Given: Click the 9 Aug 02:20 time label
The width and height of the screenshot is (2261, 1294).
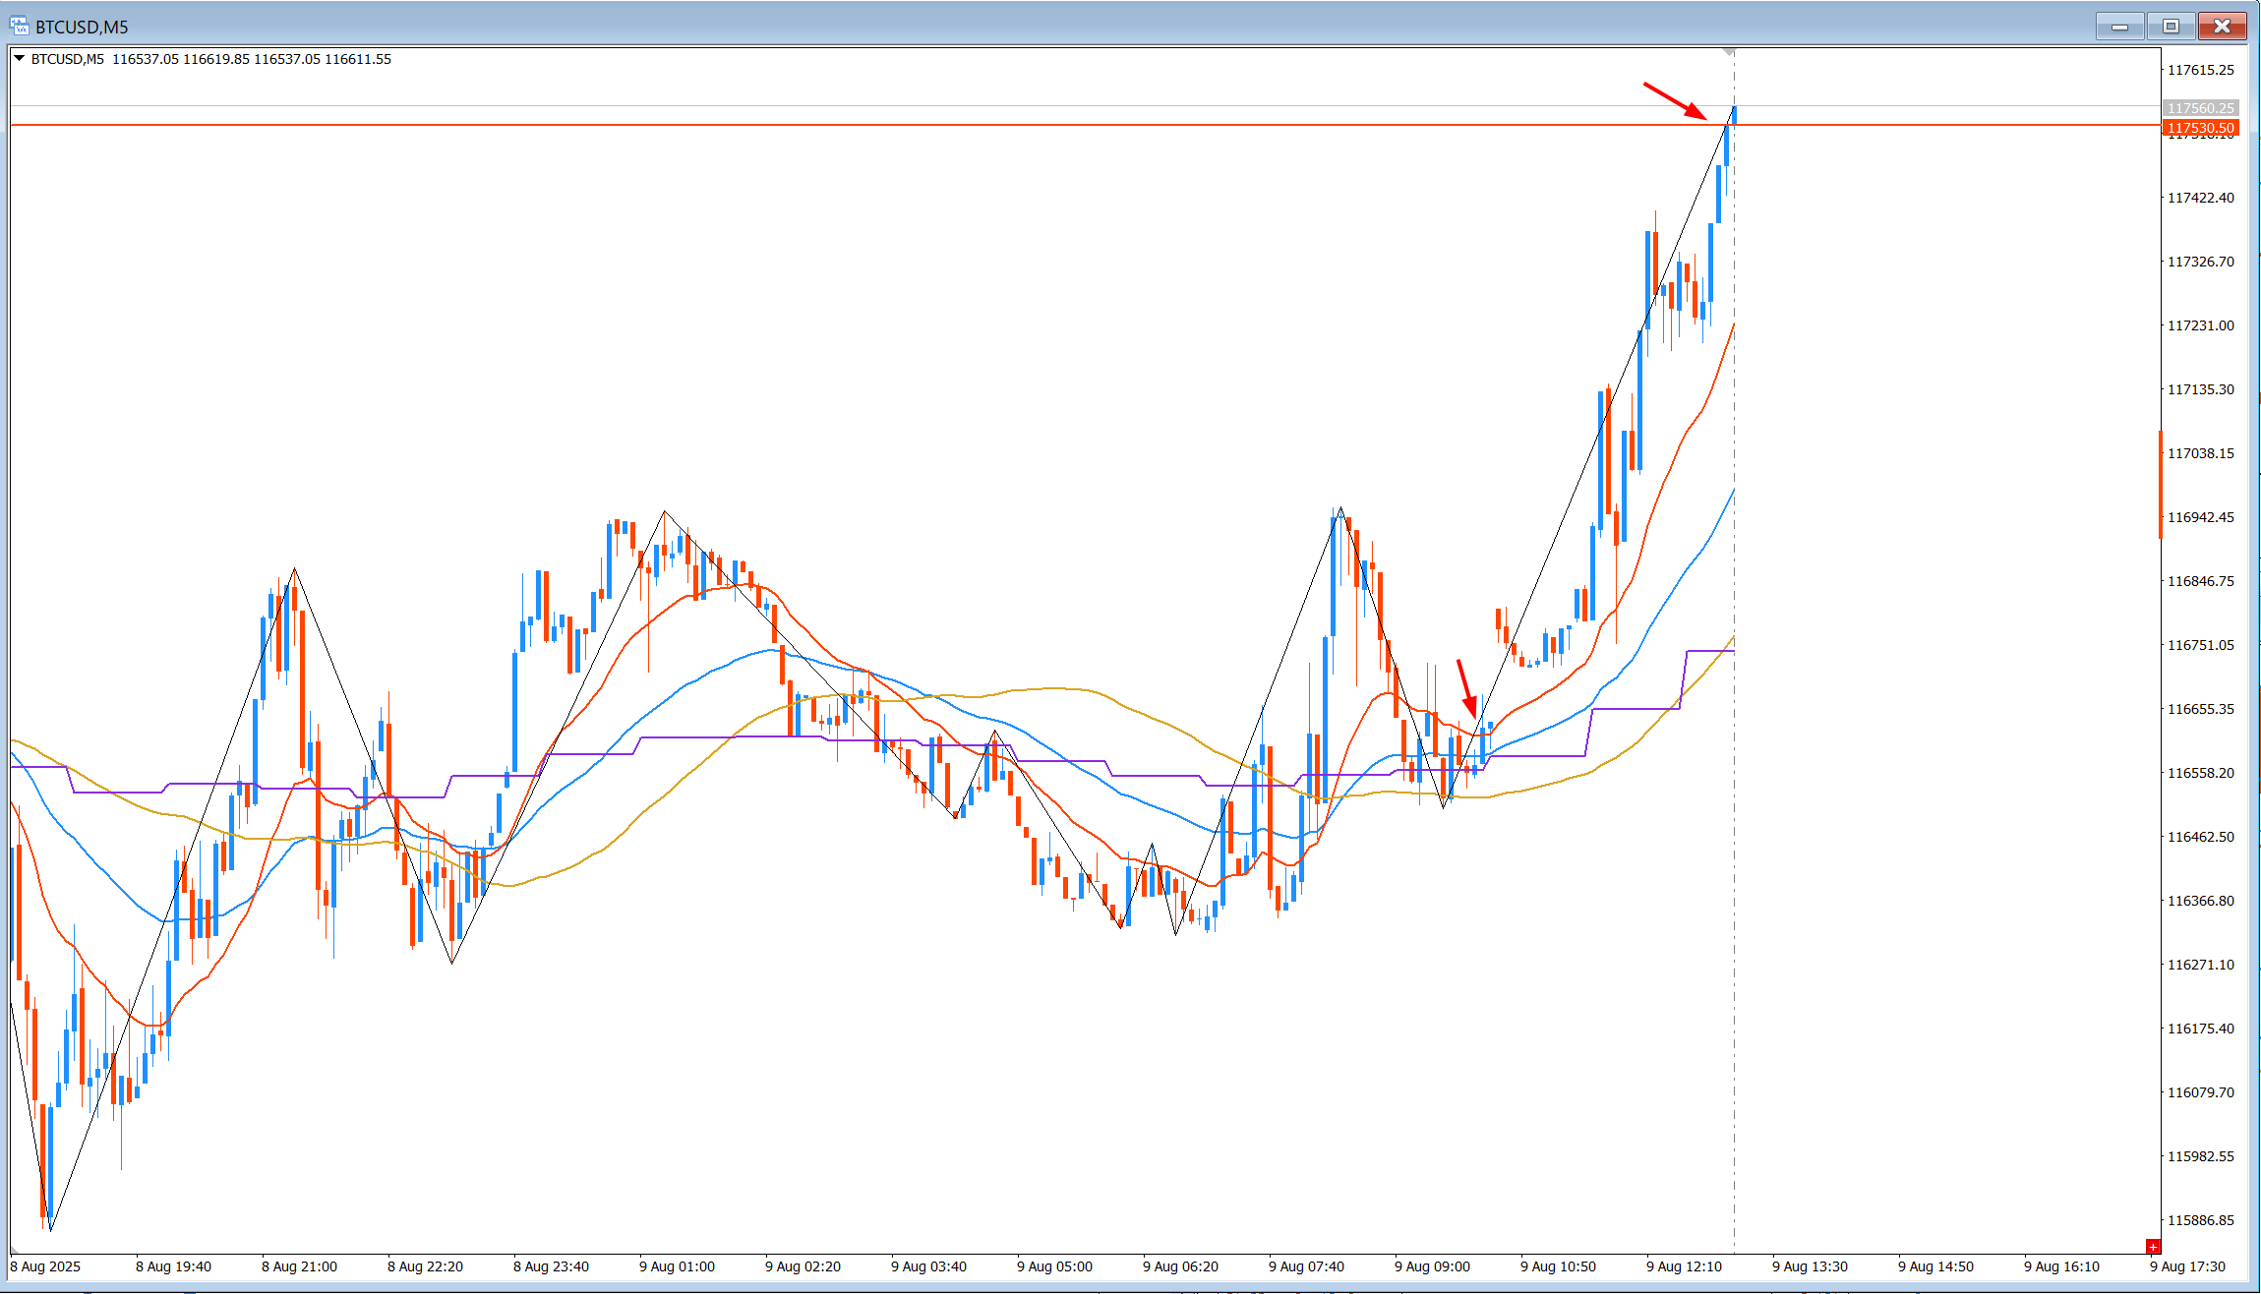Looking at the screenshot, I should click(x=803, y=1266).
